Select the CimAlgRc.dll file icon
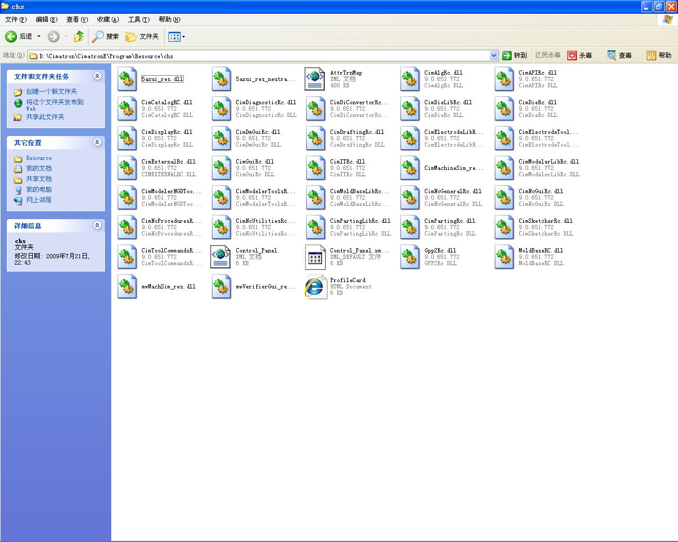The width and height of the screenshot is (678, 542). coord(410,79)
